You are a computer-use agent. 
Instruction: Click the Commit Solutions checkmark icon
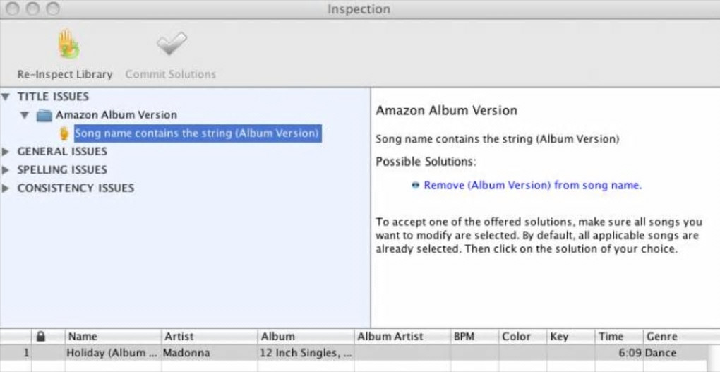pos(172,45)
